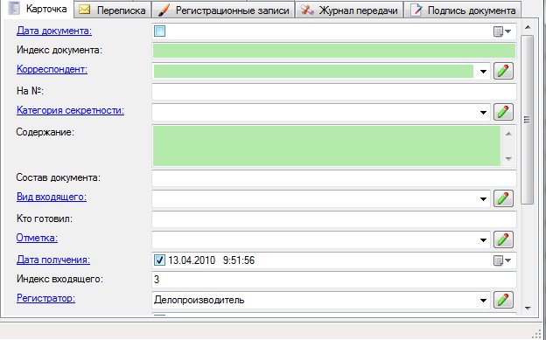Click the Журнал передачи tab icon
Screen dimensions: 546x340
coord(307,10)
